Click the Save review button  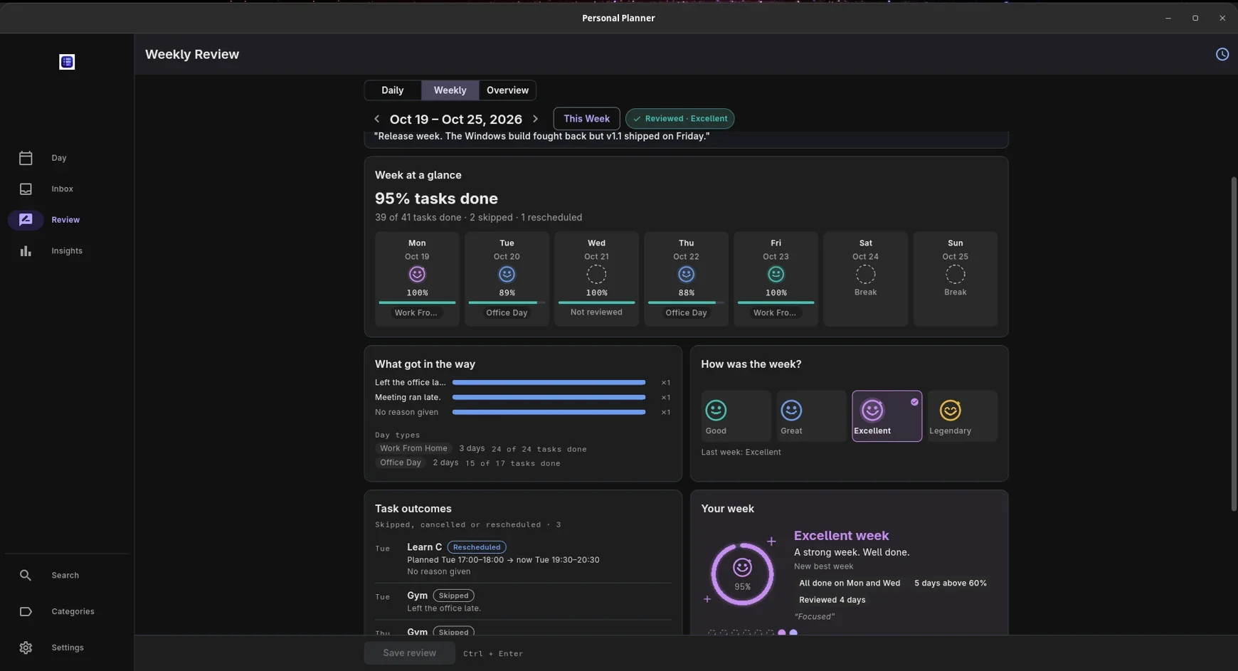coord(409,653)
